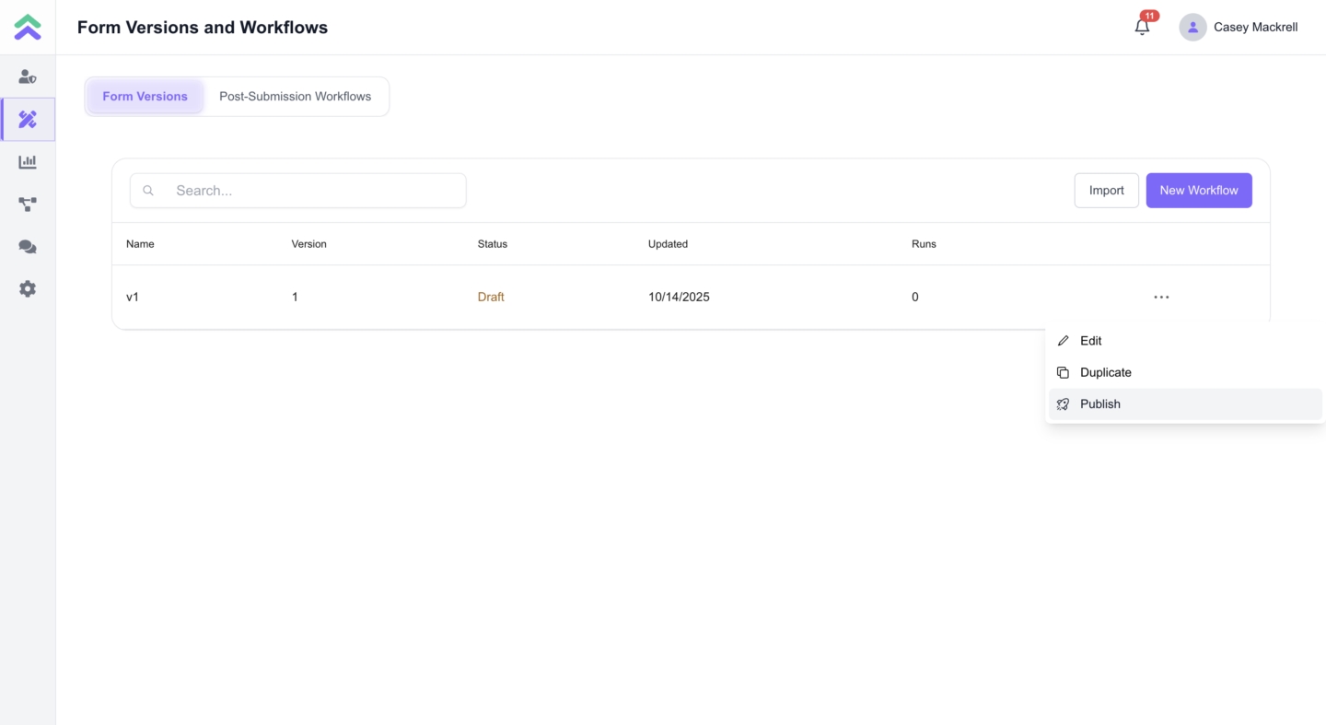Switch to Post-Submission Workflows tab
Image resolution: width=1326 pixels, height=725 pixels.
tap(295, 97)
